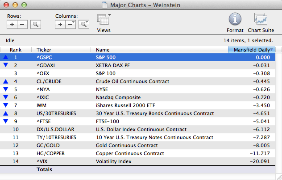The image size is (282, 180).
Task: Click the down arrow on the IWM row
Action: point(5,105)
